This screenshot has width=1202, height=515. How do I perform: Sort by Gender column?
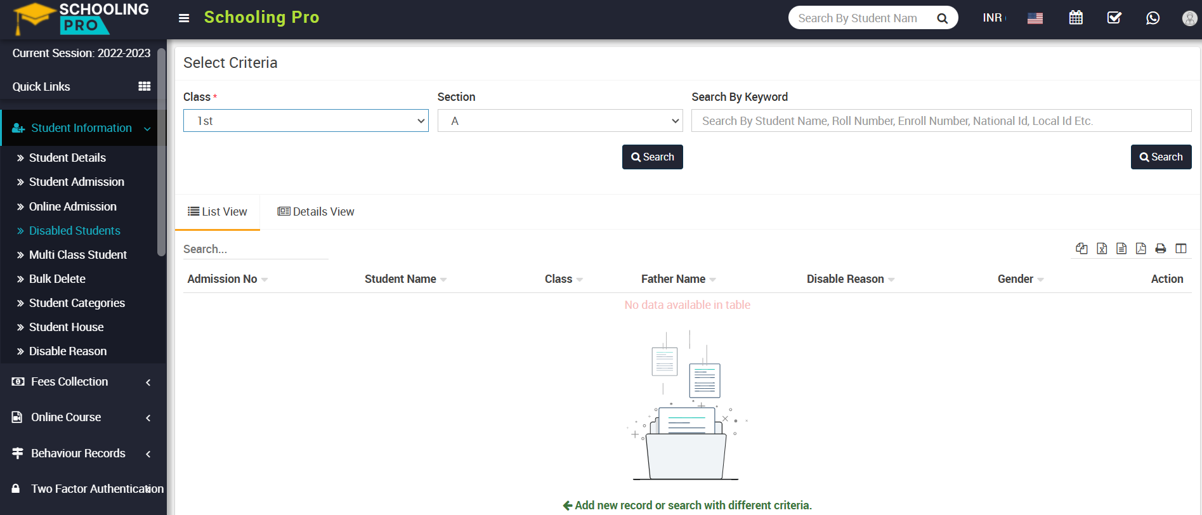click(x=1021, y=279)
